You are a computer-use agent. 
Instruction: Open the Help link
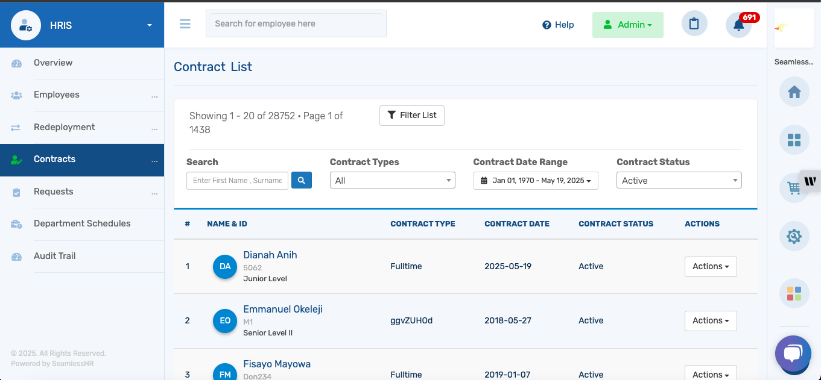tap(558, 25)
